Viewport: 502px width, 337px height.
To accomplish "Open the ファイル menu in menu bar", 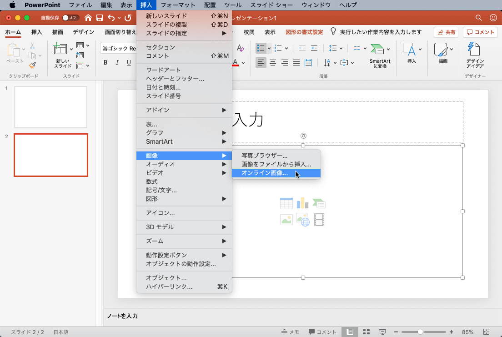I will click(x=80, y=5).
